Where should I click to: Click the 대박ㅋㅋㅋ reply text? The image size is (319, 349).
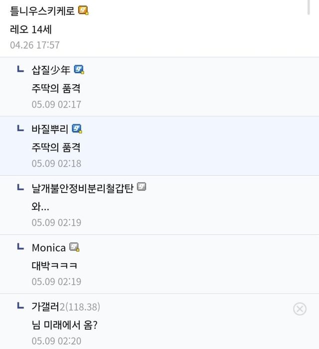(x=54, y=265)
